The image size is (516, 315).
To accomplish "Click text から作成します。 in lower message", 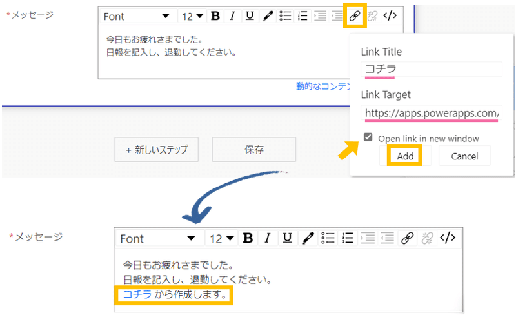I will tap(191, 294).
